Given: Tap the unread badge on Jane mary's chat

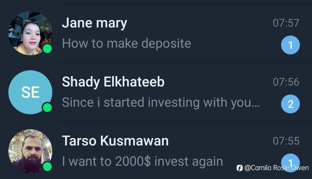Looking at the screenshot, I should (x=290, y=45).
